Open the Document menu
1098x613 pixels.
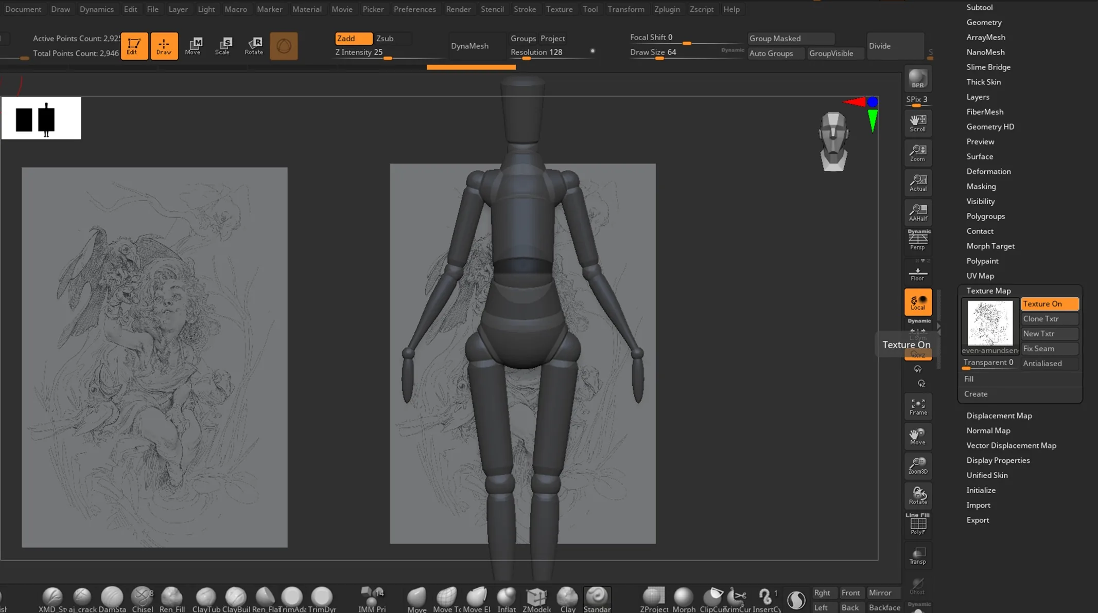click(23, 9)
